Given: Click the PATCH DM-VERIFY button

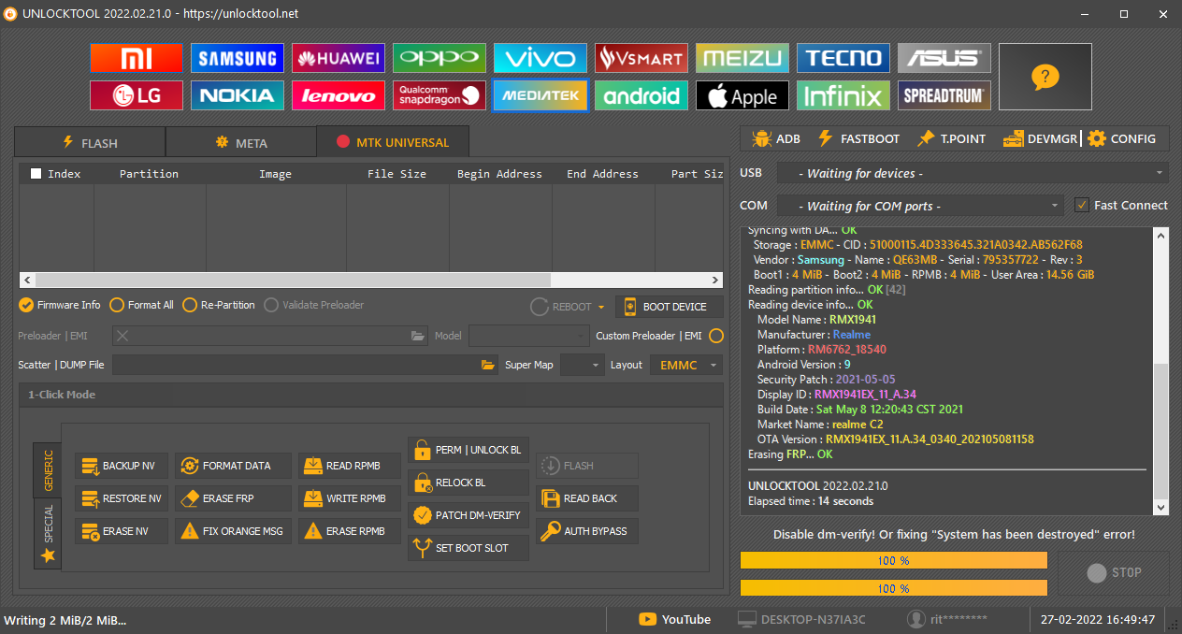Looking at the screenshot, I should [468, 515].
